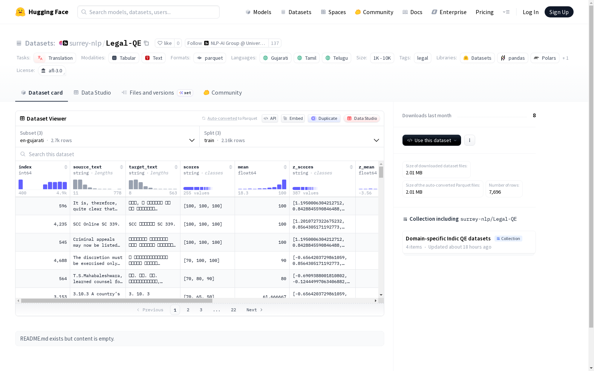Open the Use this dataset dropdown
The height and width of the screenshot is (371, 594).
(x=432, y=140)
